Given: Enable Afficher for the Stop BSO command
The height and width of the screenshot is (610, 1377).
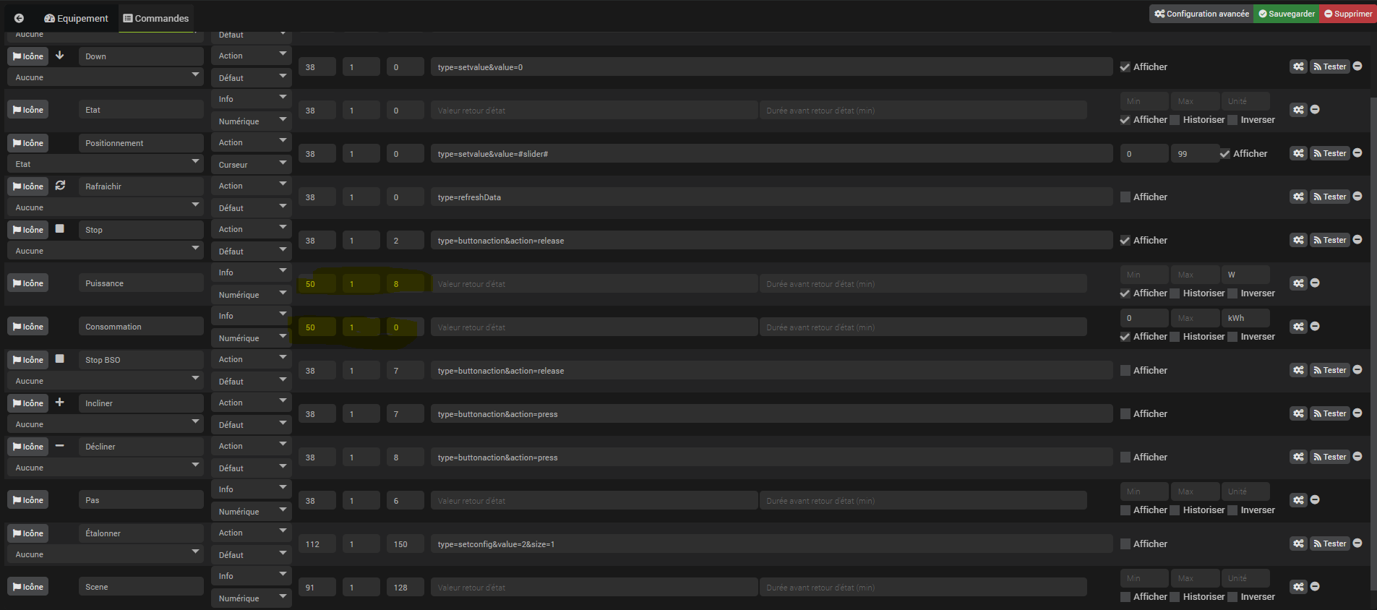Looking at the screenshot, I should pyautogui.click(x=1125, y=371).
